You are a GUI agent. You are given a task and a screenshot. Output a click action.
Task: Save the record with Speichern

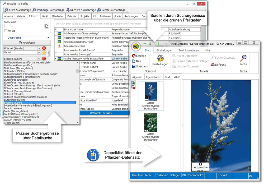tap(134, 67)
